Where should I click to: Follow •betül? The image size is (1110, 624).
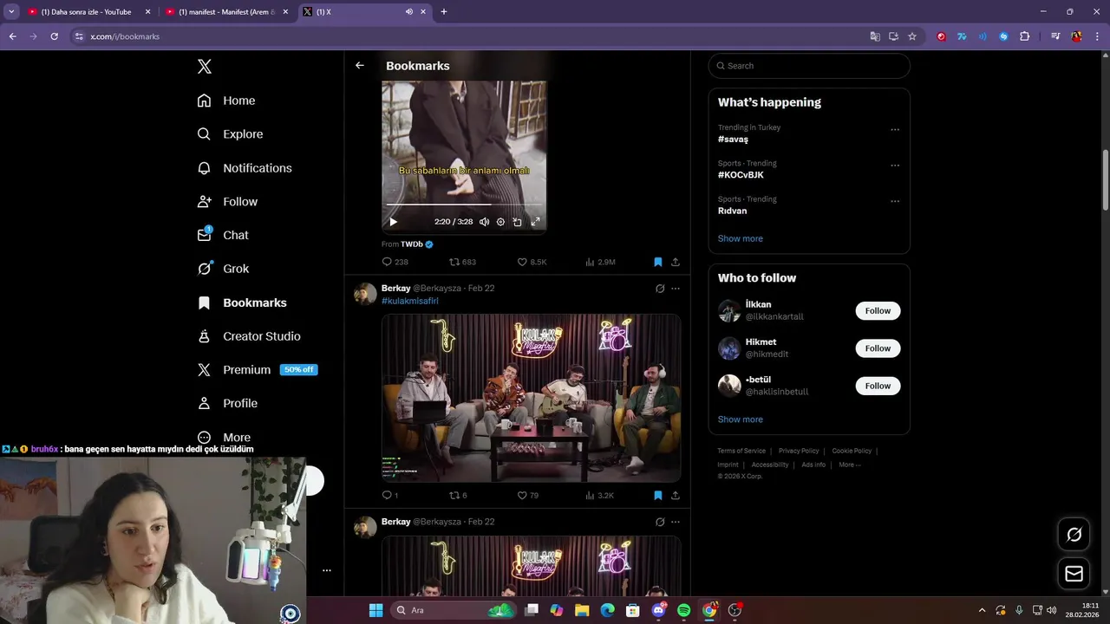(878, 386)
